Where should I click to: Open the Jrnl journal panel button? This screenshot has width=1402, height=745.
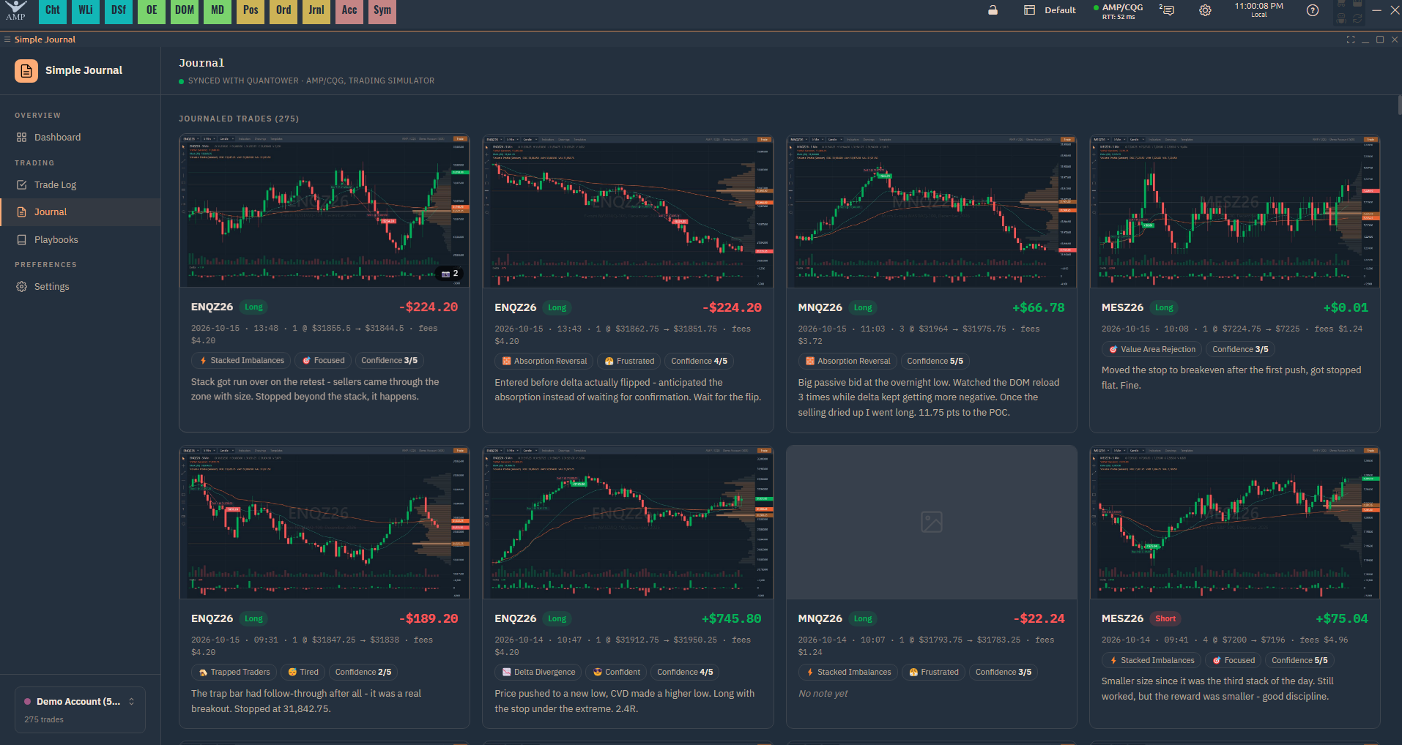click(316, 11)
